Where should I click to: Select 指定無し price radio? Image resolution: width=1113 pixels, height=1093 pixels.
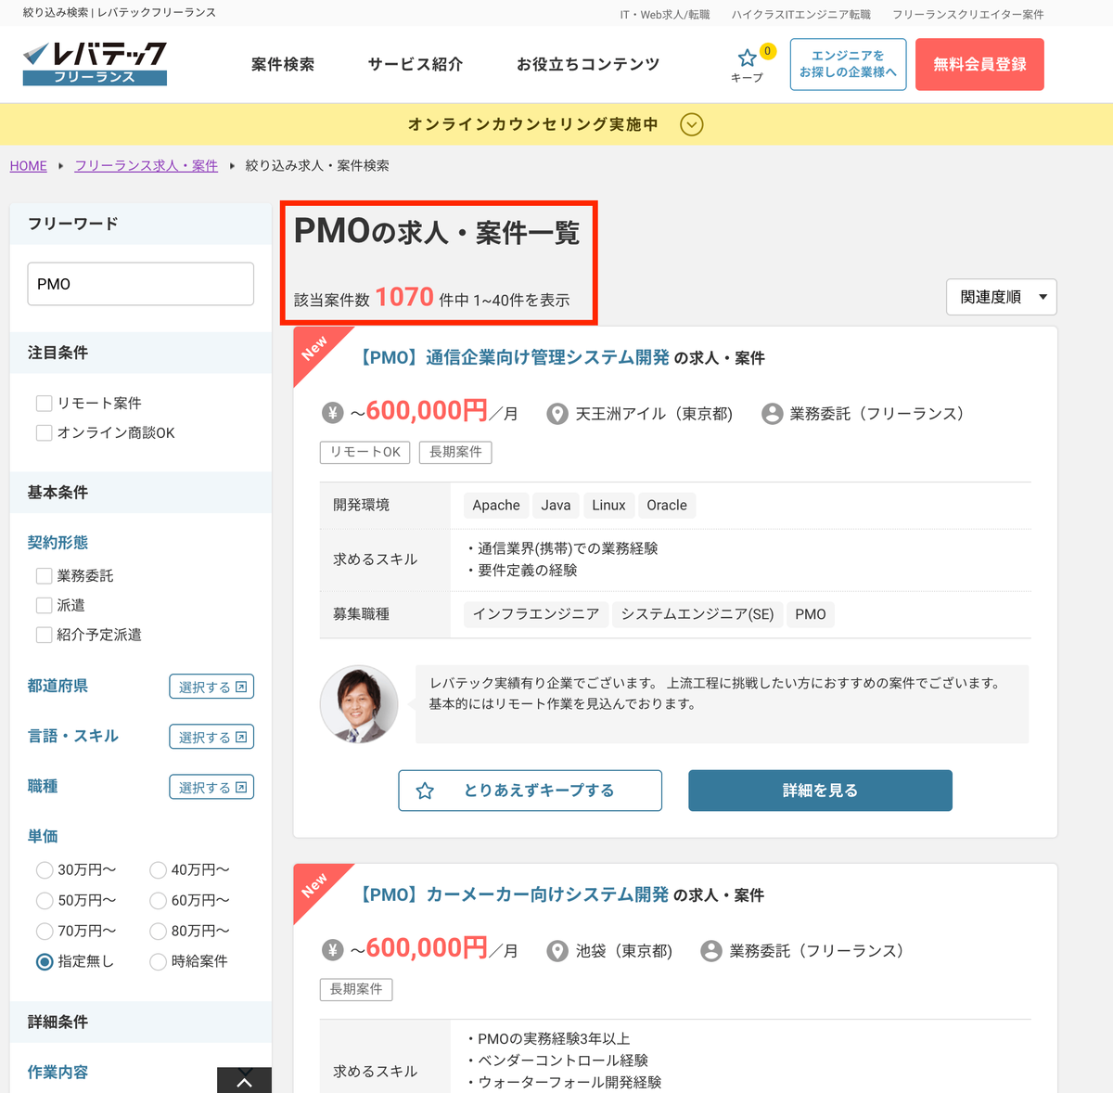(45, 961)
